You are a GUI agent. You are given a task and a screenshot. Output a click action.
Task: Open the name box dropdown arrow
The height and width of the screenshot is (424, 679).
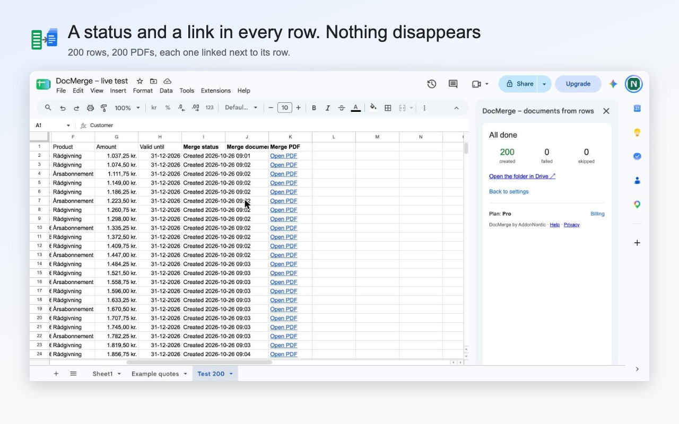tap(68, 126)
